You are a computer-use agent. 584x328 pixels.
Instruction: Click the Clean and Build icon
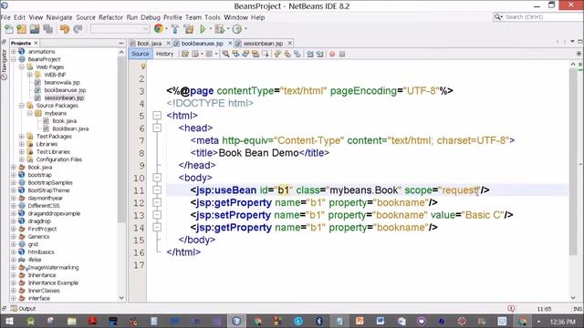[x=189, y=29]
